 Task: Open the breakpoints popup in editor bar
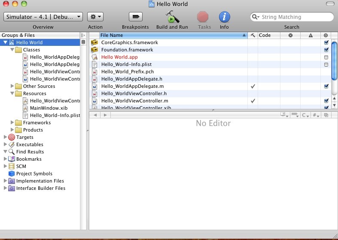295,115
